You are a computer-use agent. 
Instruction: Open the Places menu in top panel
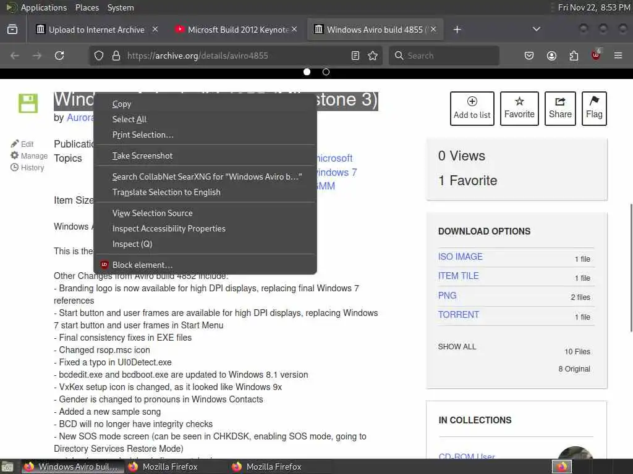pos(87,7)
